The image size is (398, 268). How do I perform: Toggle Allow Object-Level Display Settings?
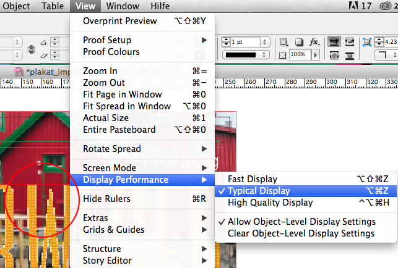tap(301, 222)
